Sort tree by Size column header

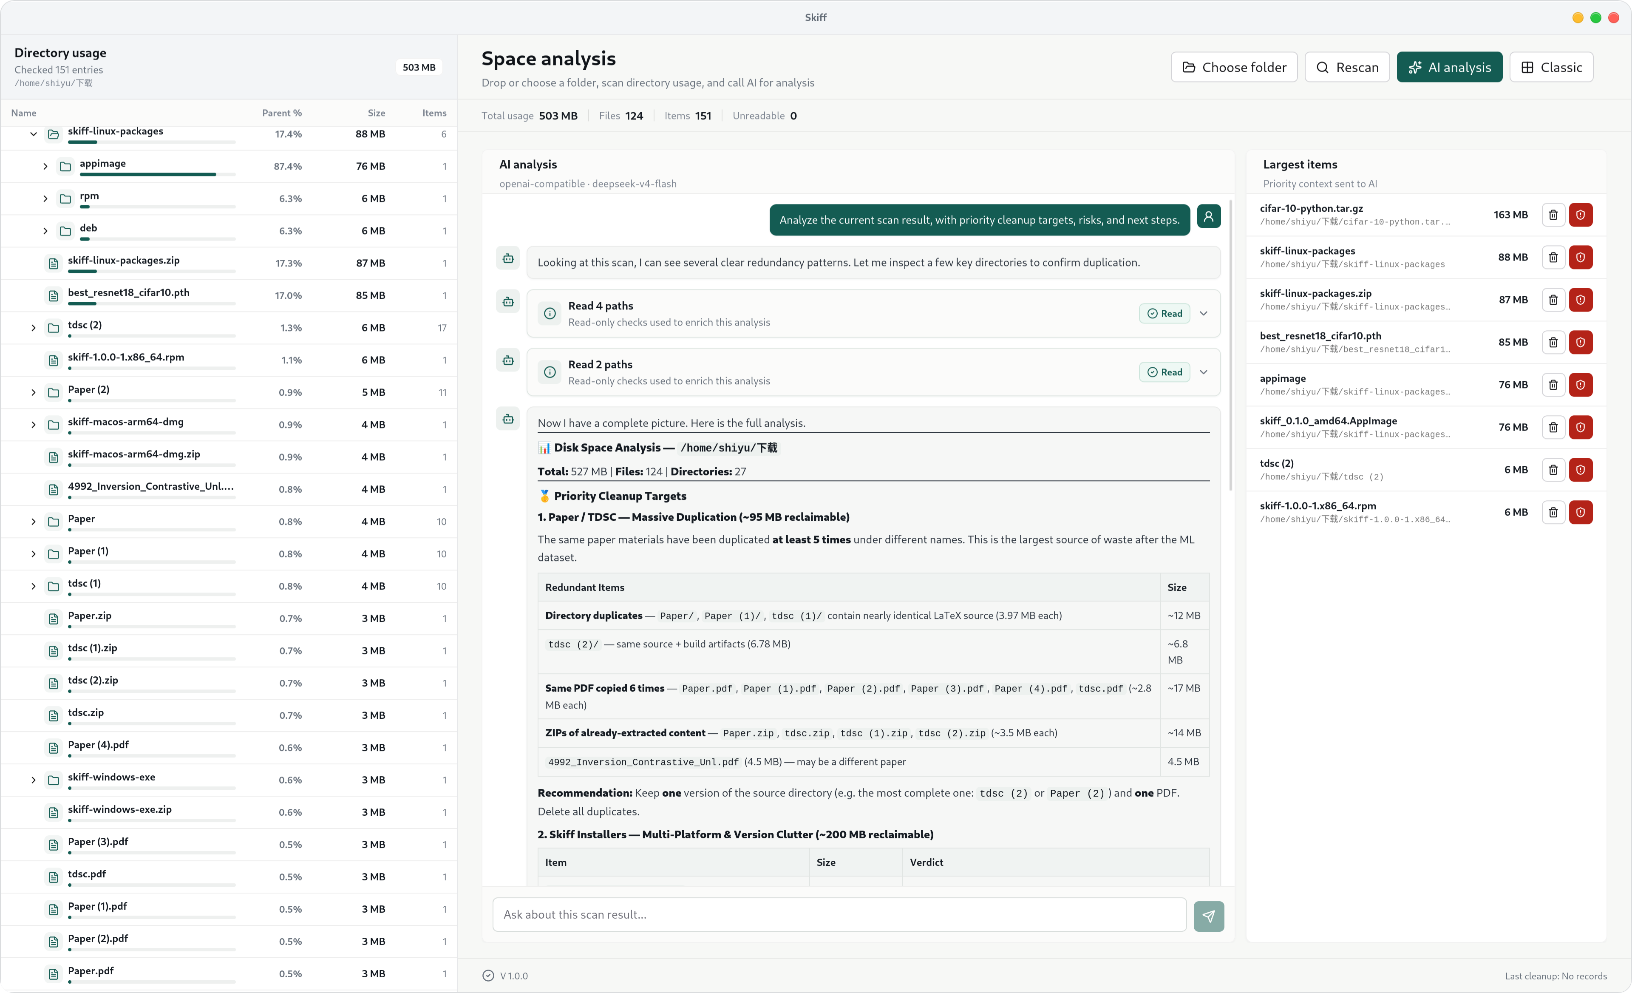376,113
